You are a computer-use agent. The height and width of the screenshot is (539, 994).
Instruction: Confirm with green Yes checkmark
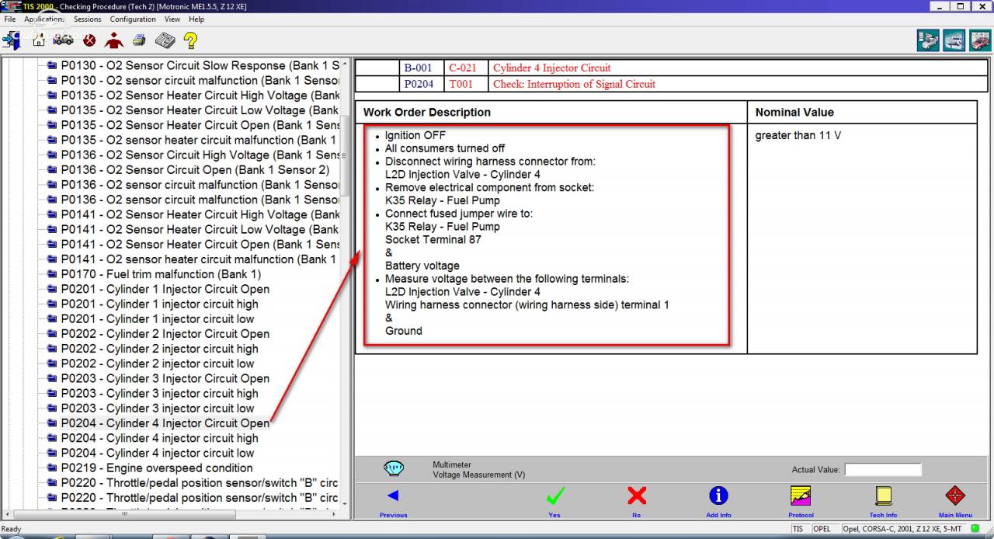(554, 500)
